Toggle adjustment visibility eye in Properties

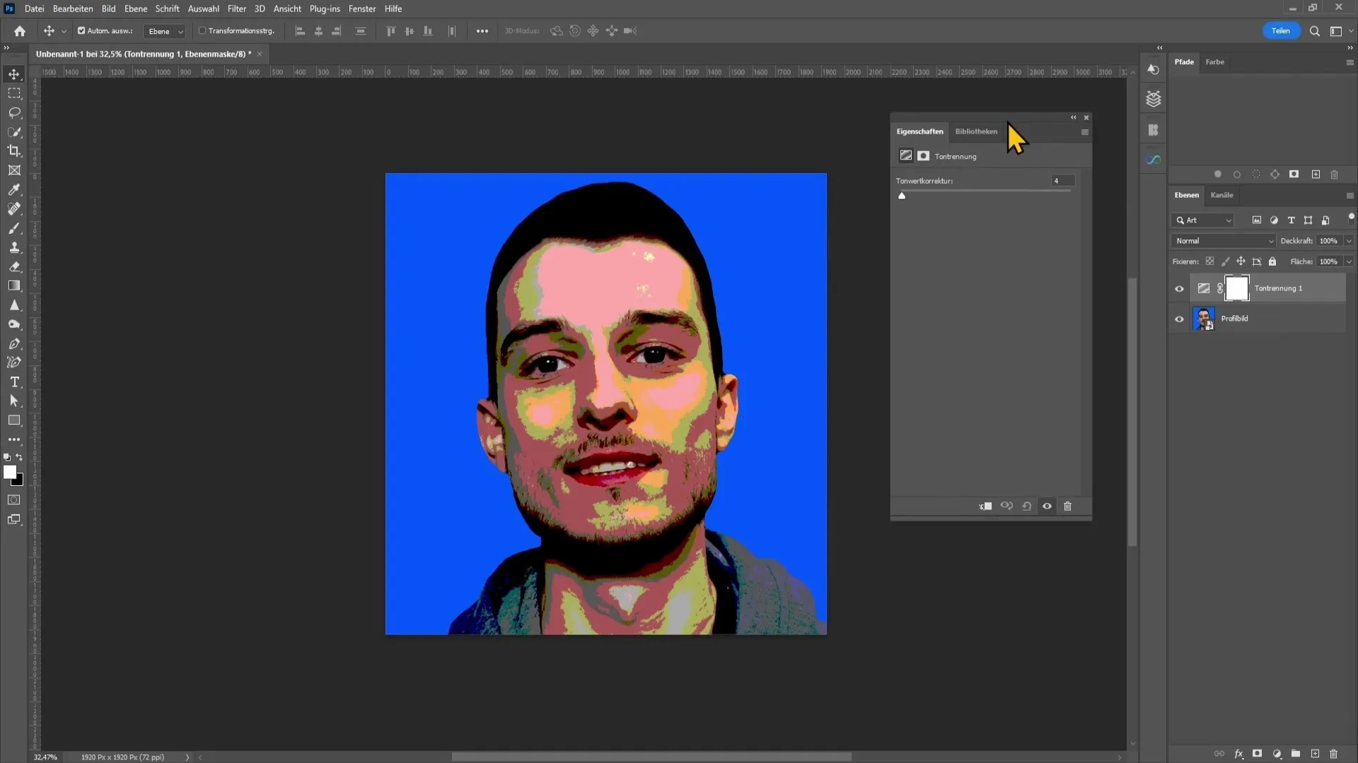pyautogui.click(x=1047, y=506)
